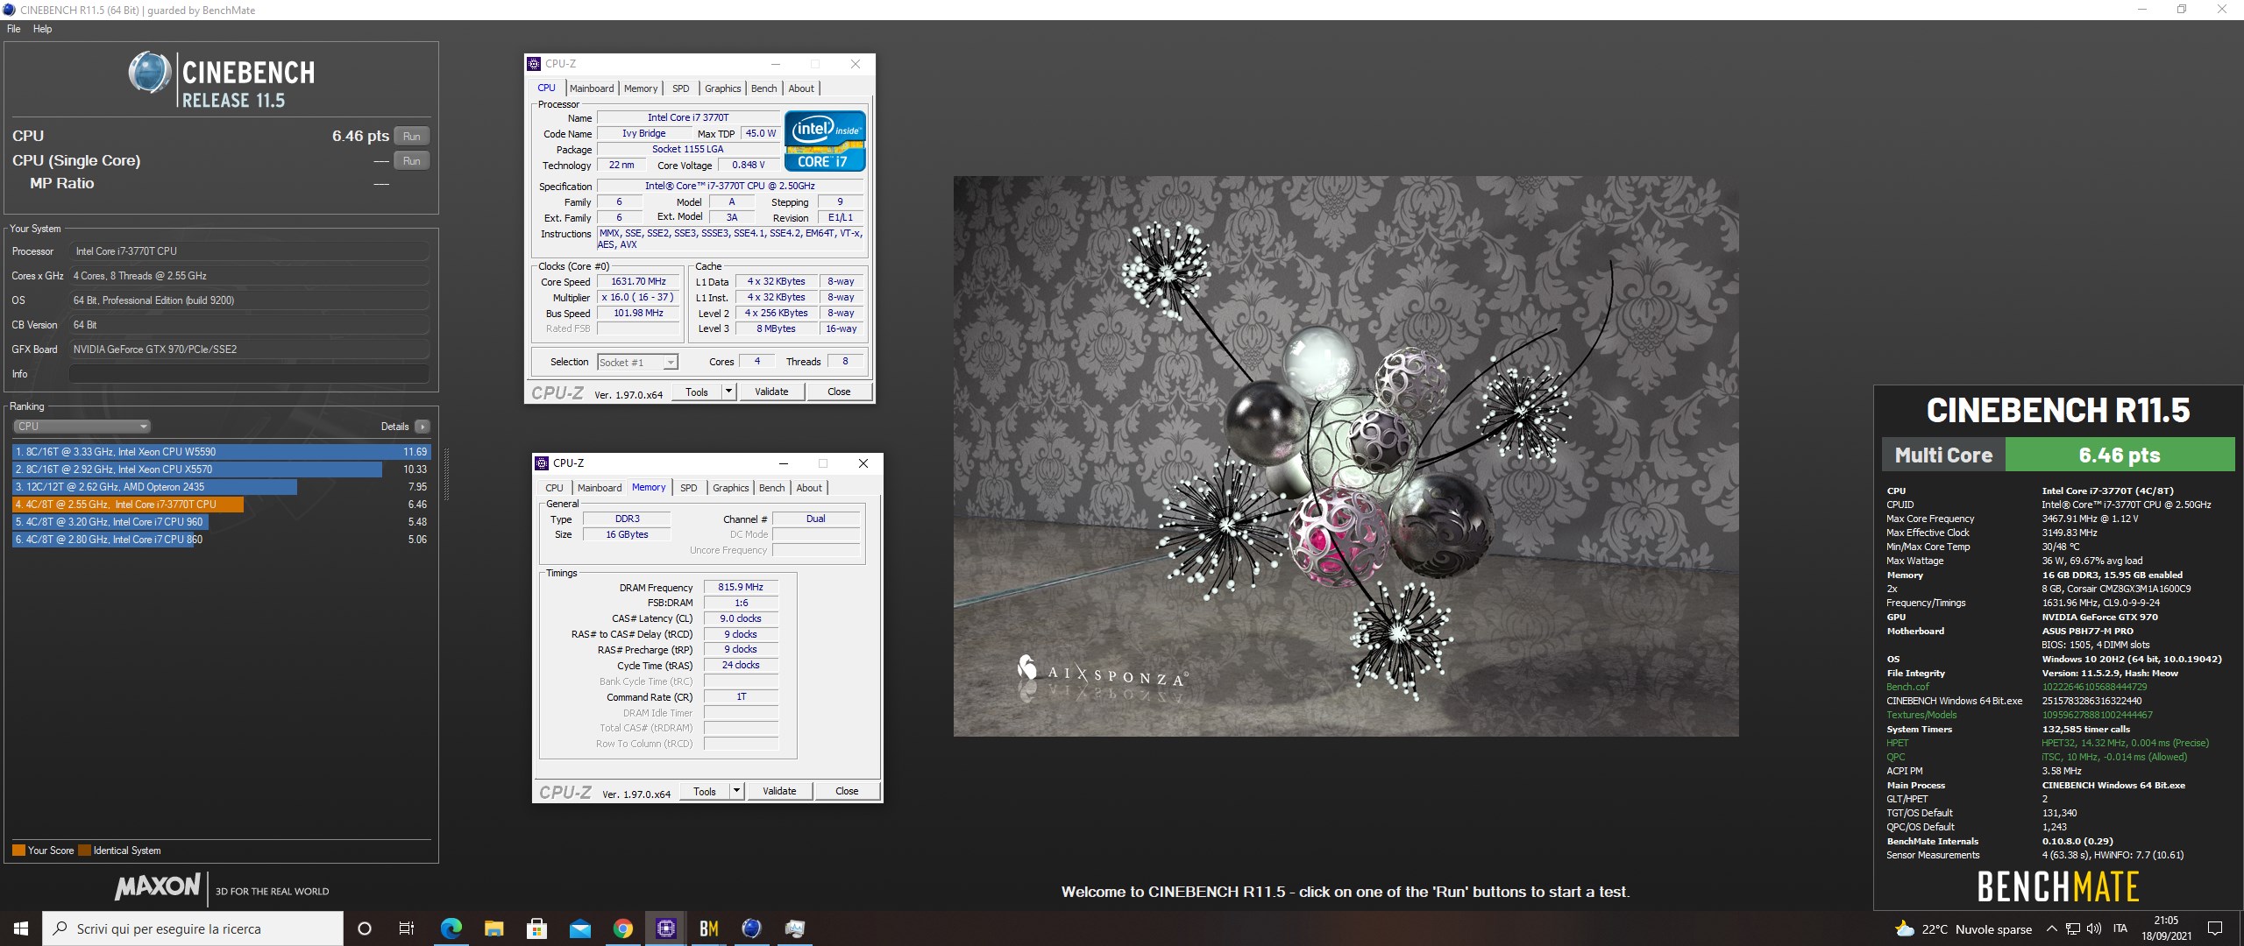
Task: Open the Ranking CPU dropdown
Action: click(82, 427)
